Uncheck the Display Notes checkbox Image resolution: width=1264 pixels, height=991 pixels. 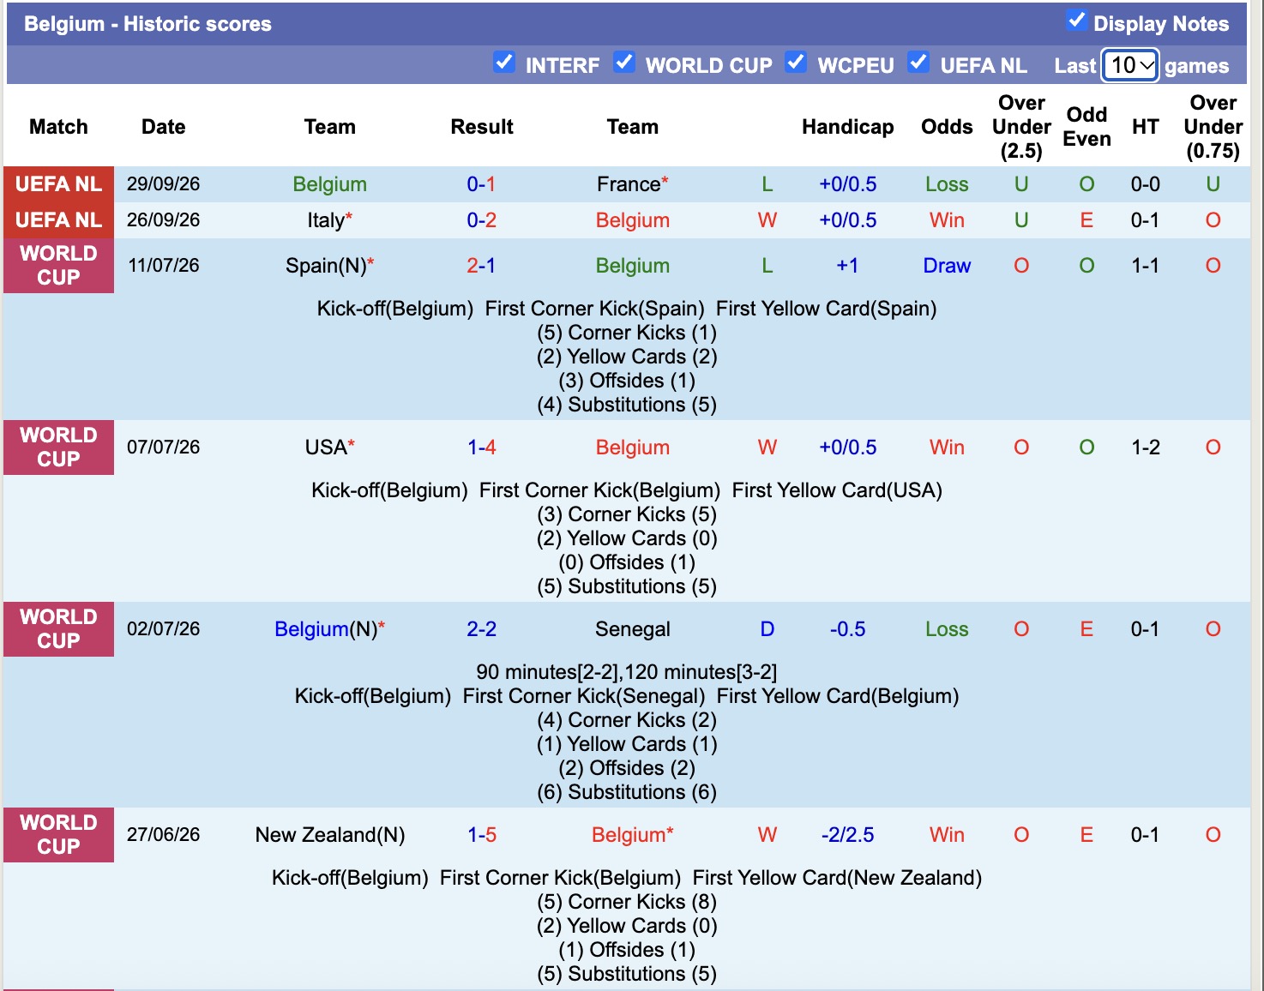[x=1076, y=21]
